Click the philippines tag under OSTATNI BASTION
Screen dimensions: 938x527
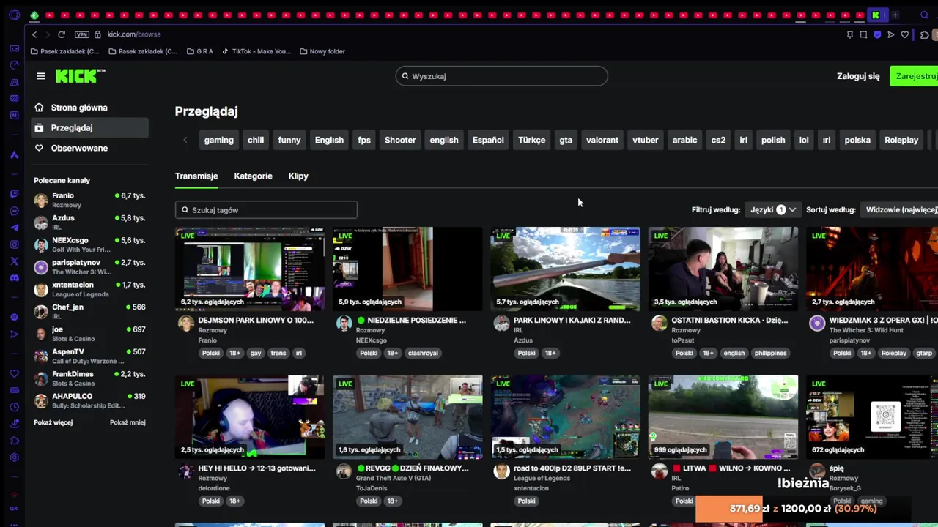[x=770, y=353]
